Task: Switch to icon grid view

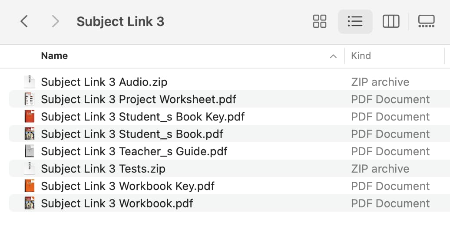Action: [319, 22]
